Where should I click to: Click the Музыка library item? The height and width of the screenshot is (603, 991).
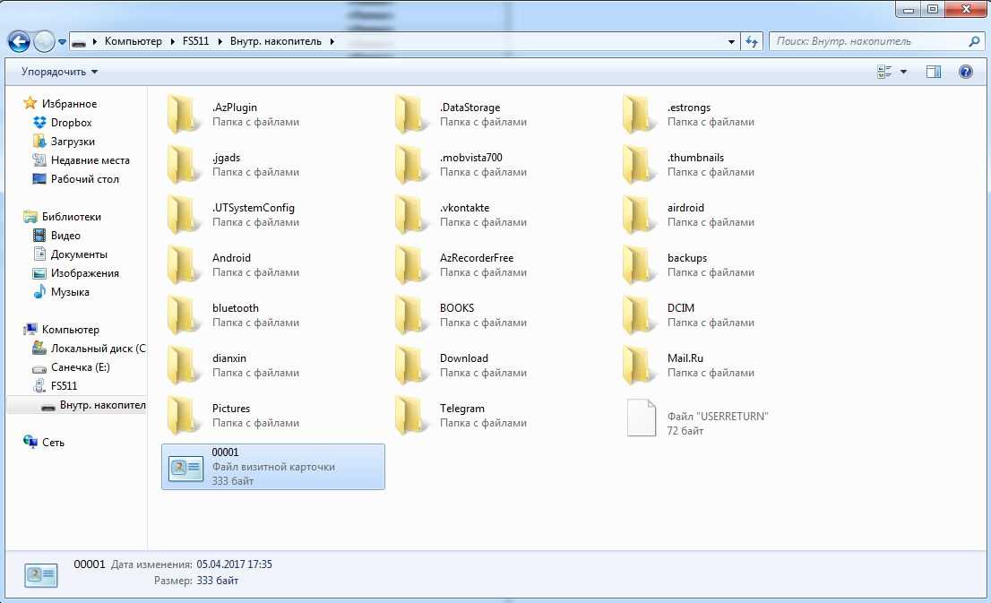tap(70, 292)
